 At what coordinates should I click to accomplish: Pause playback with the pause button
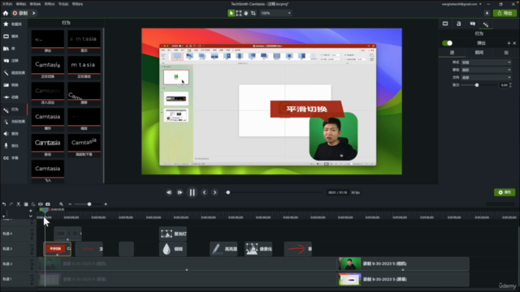click(192, 192)
